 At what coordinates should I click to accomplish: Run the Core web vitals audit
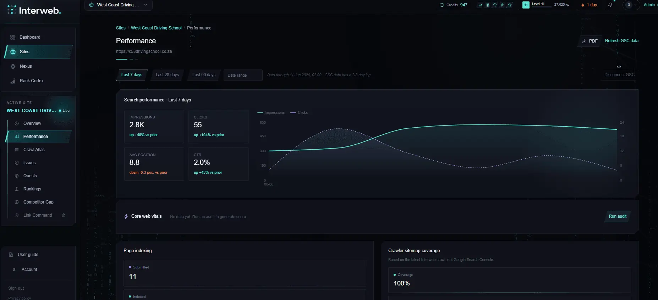(x=618, y=216)
